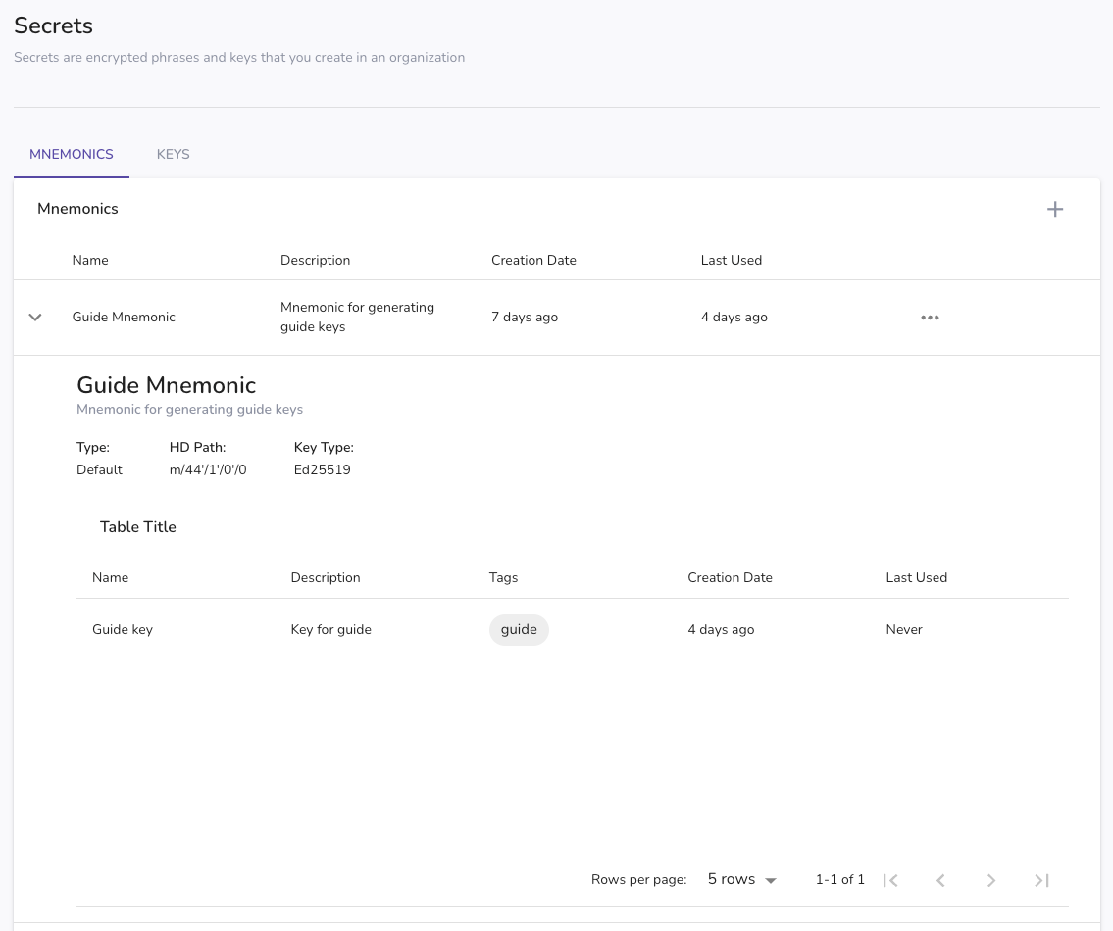Click the Name header in the keys table

(110, 577)
